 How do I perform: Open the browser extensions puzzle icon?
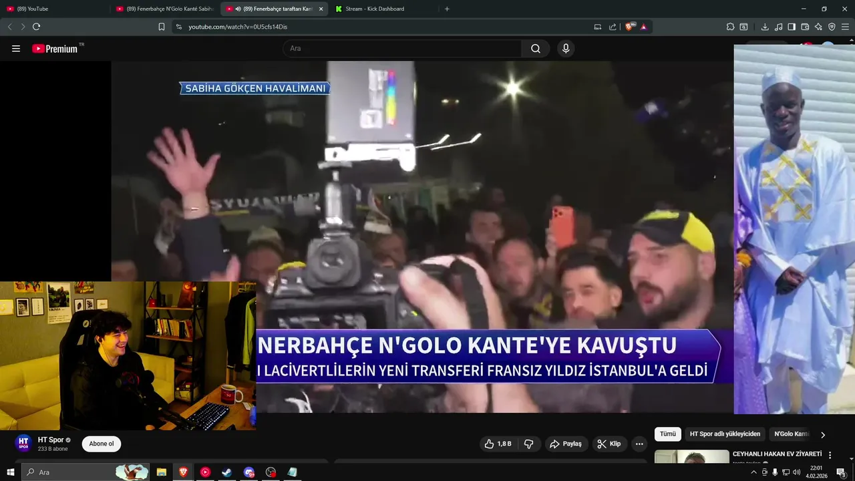point(730,27)
